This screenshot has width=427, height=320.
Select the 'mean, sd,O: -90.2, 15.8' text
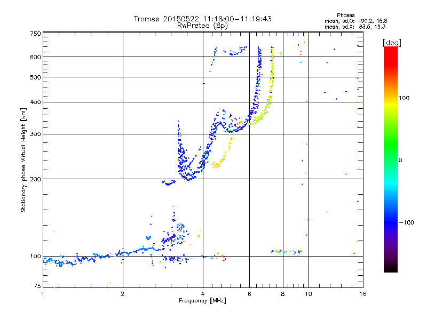point(355,21)
